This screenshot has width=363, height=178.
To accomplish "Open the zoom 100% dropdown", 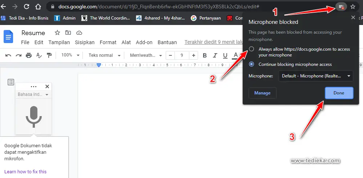I will coord(70,55).
